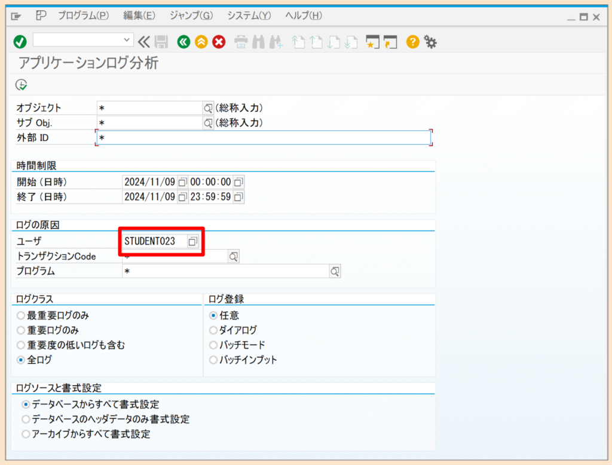Screen dimensions: 612x465
Task: Open the search help for オブジェクト field
Action: click(208, 107)
